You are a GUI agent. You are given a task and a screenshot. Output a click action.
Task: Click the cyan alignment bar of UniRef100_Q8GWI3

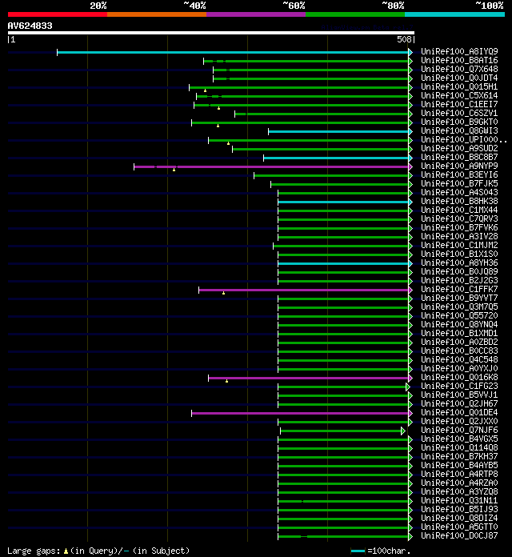coord(338,131)
